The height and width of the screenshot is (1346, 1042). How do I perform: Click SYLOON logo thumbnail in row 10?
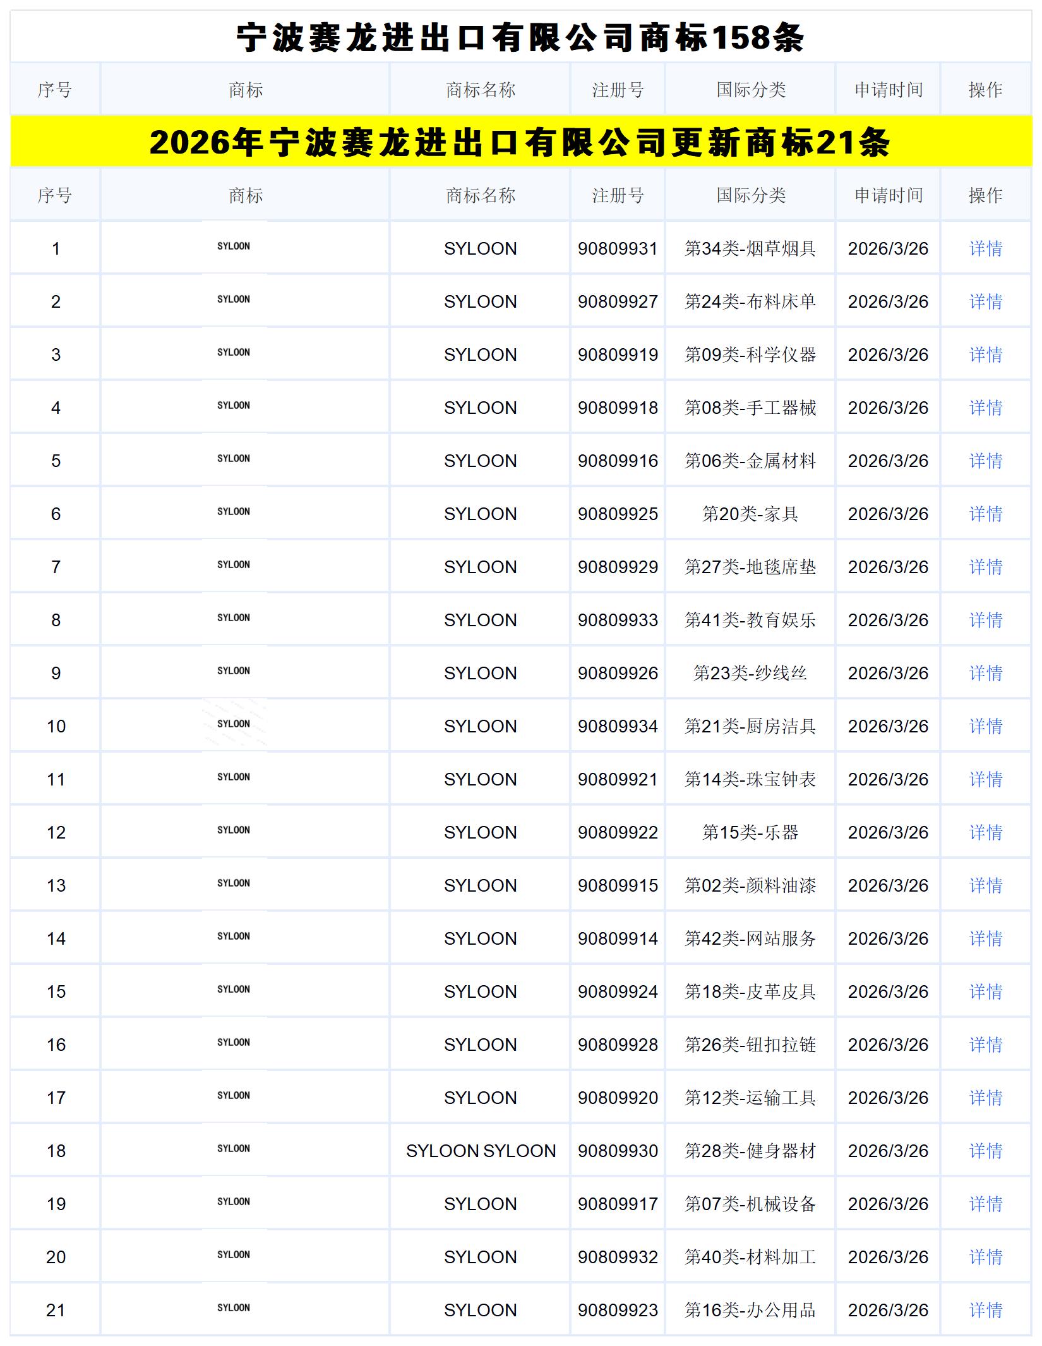234,724
